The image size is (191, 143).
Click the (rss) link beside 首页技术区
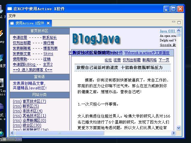(17, 101)
